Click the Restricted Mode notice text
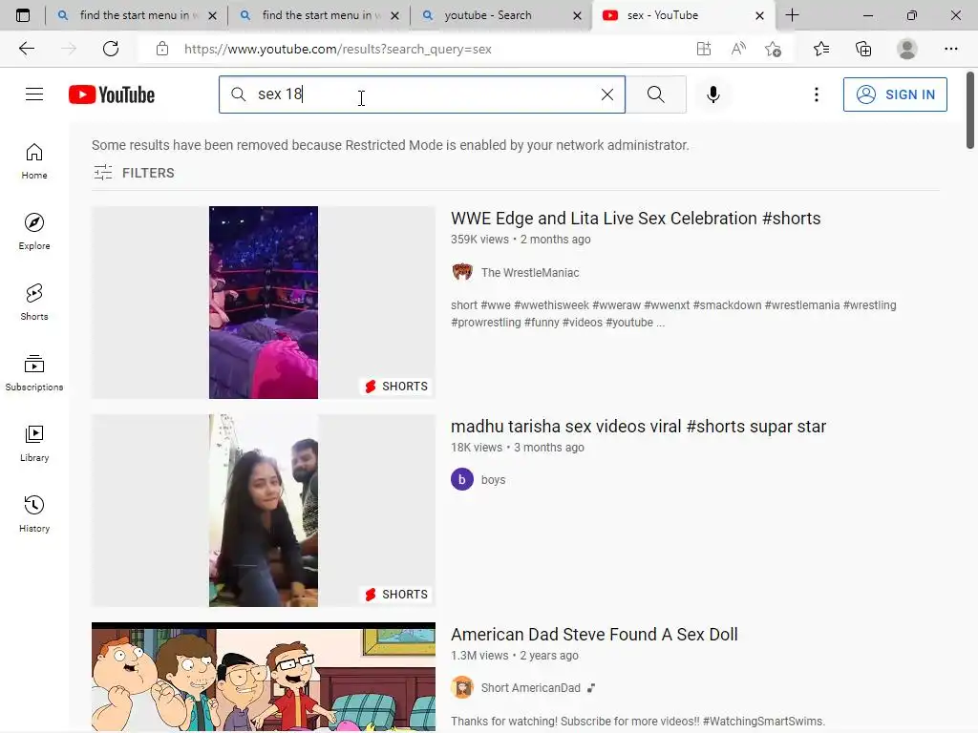The width and height of the screenshot is (978, 733). (x=391, y=145)
